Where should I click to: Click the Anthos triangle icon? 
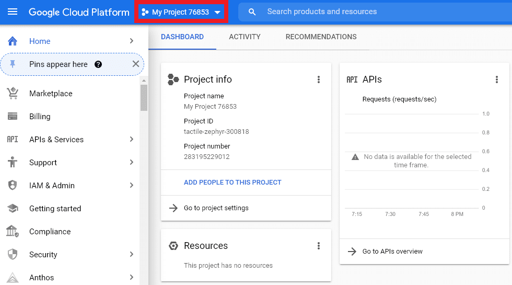pyautogui.click(x=13, y=278)
